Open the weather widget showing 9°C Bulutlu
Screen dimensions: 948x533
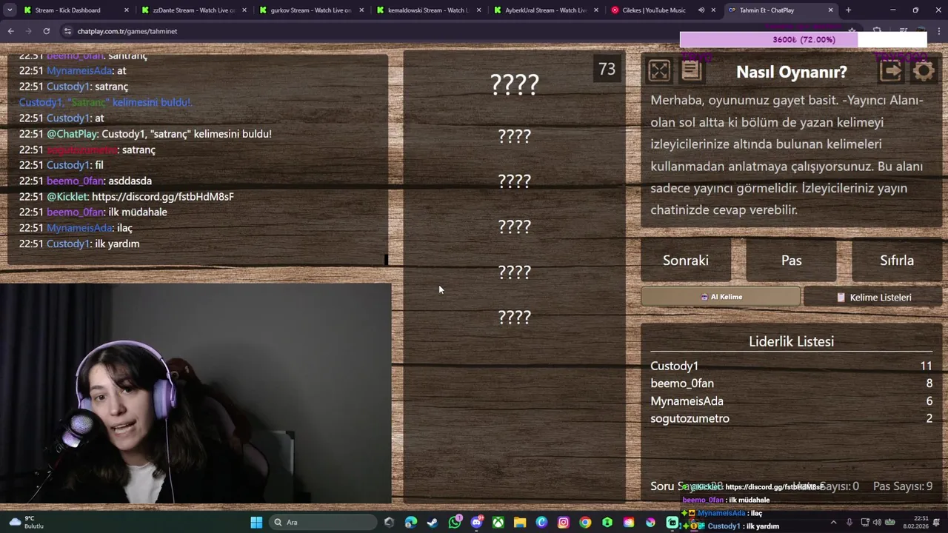[x=26, y=522]
